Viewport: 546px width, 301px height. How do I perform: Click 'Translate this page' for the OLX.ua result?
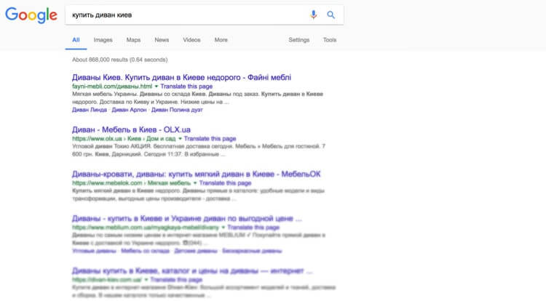(x=210, y=138)
